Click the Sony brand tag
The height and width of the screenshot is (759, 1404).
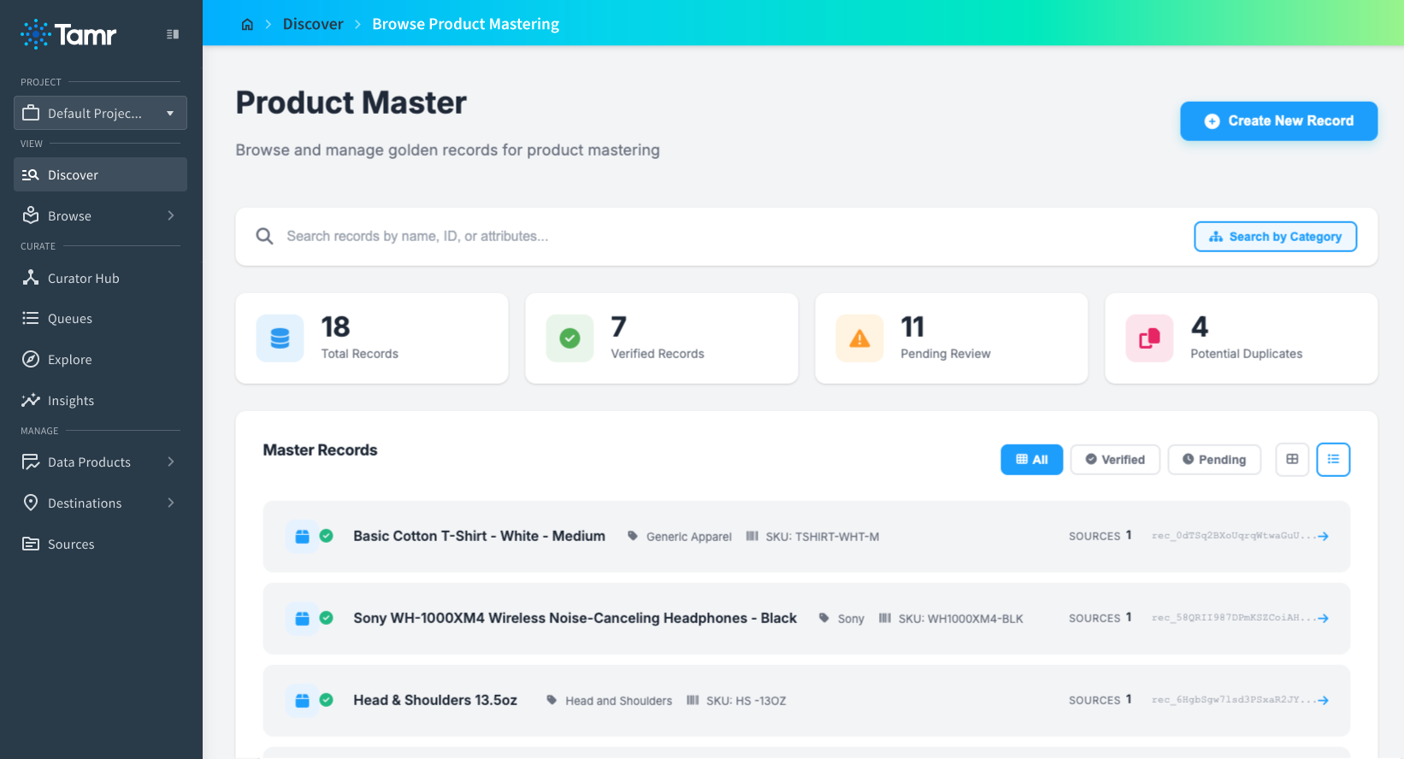[x=841, y=619]
